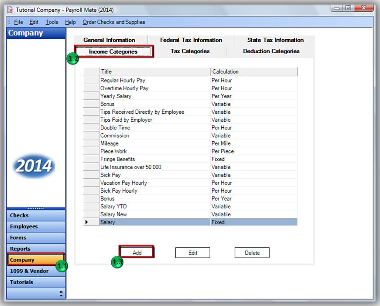Switch to Deduction Categories tab
380x306 pixels.
(271, 51)
